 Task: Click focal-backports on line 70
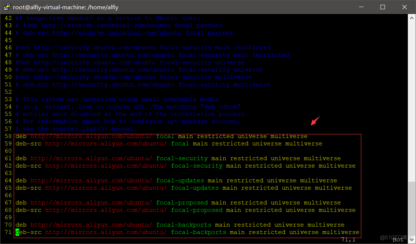tap(184, 225)
